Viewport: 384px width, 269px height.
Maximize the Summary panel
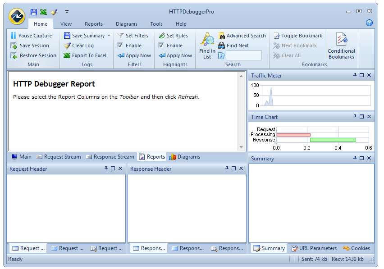361,158
